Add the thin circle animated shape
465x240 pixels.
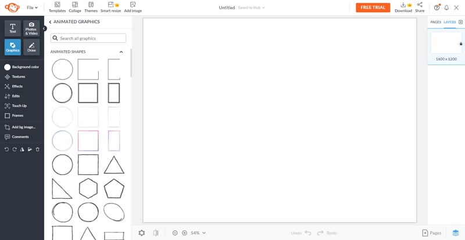pyautogui.click(x=62, y=69)
